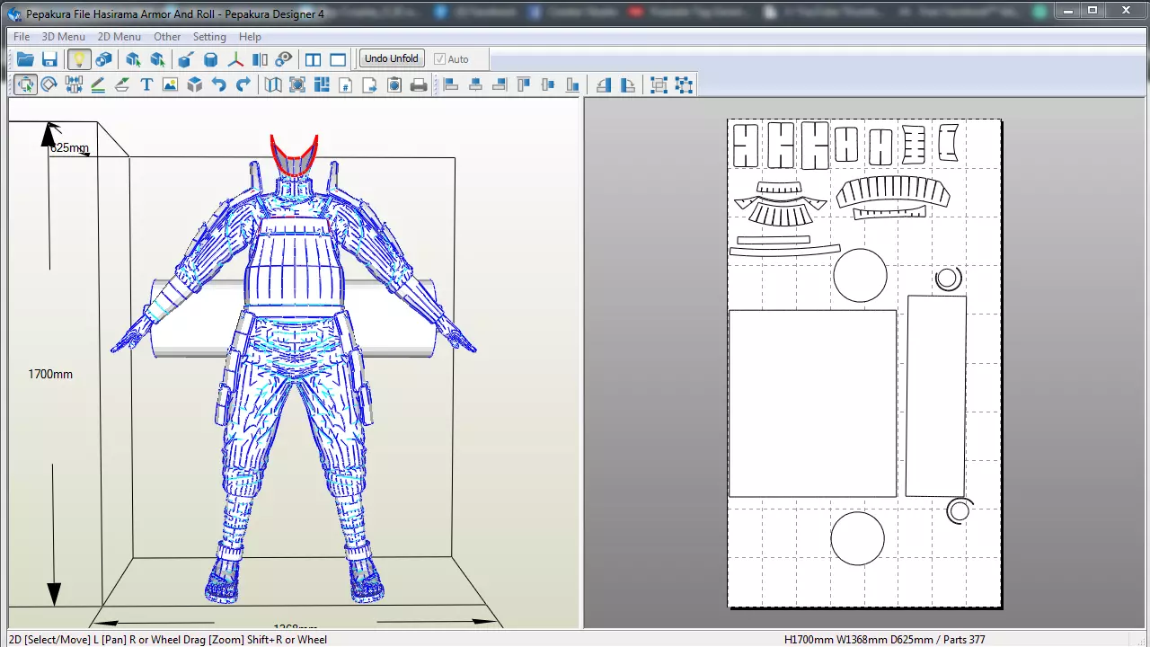Expand the Other menu dropdown
This screenshot has height=647, width=1150.
tap(167, 37)
